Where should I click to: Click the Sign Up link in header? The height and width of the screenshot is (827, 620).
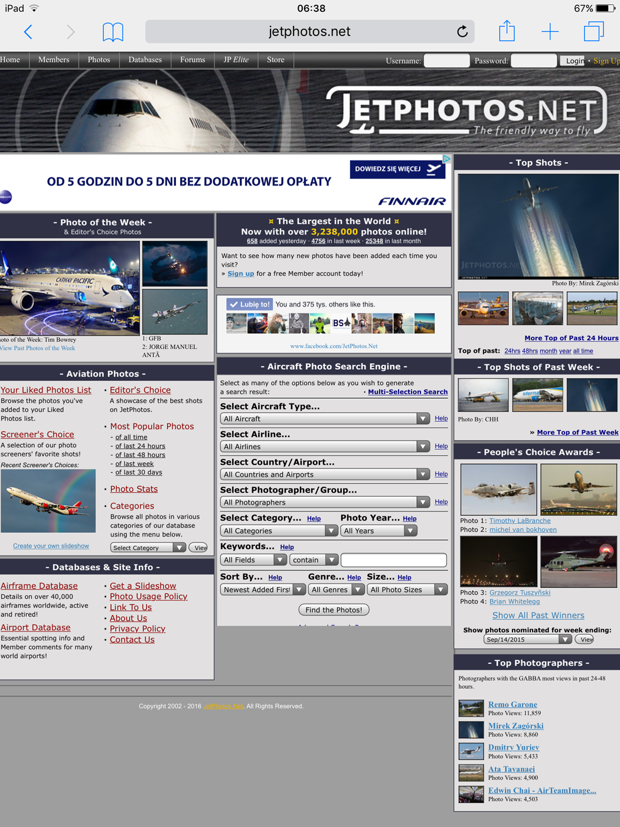(606, 61)
